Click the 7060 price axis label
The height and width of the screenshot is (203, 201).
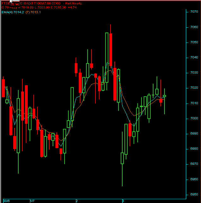click(194, 27)
